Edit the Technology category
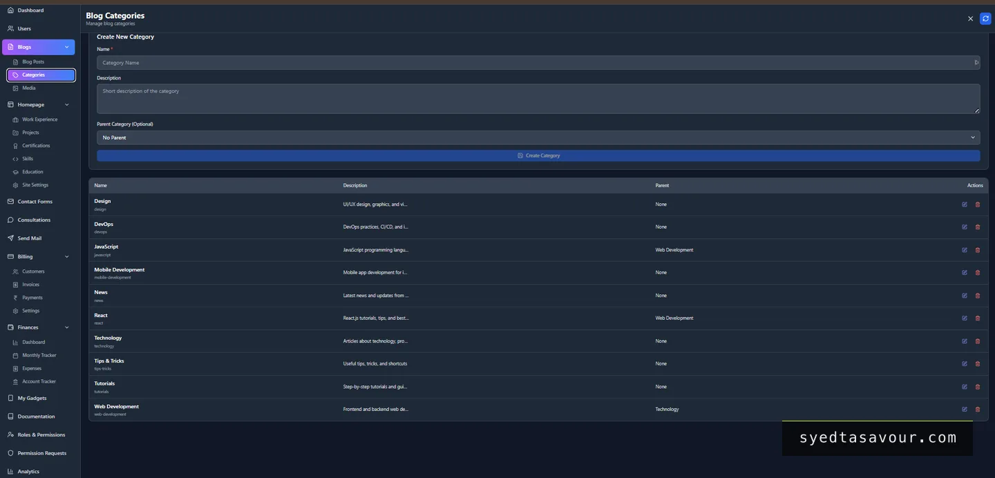Image resolution: width=995 pixels, height=478 pixels. click(x=965, y=341)
